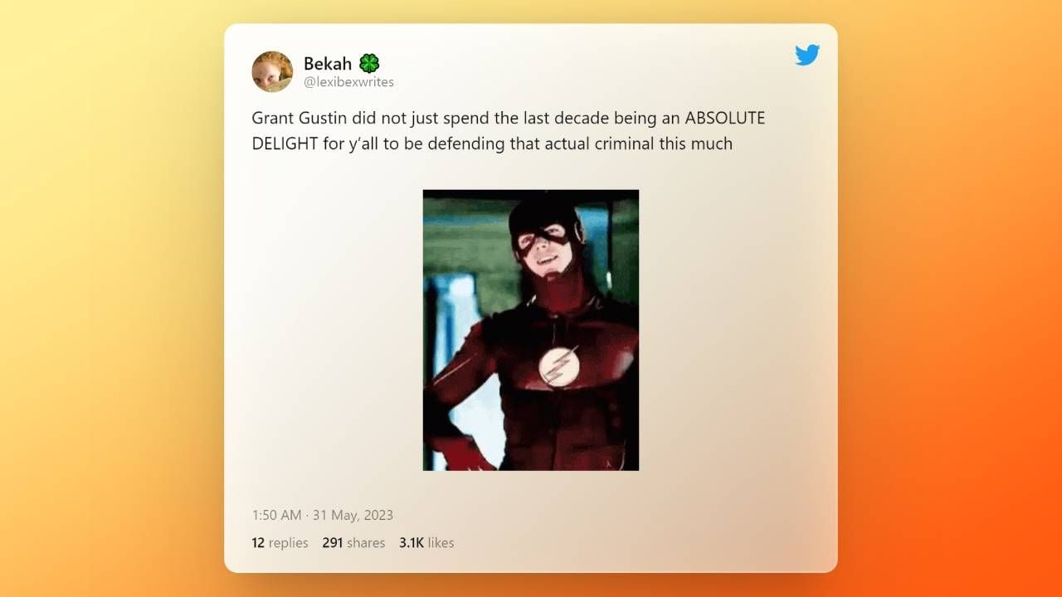
Task: Click the Twitter bird logo icon
Action: click(x=807, y=55)
